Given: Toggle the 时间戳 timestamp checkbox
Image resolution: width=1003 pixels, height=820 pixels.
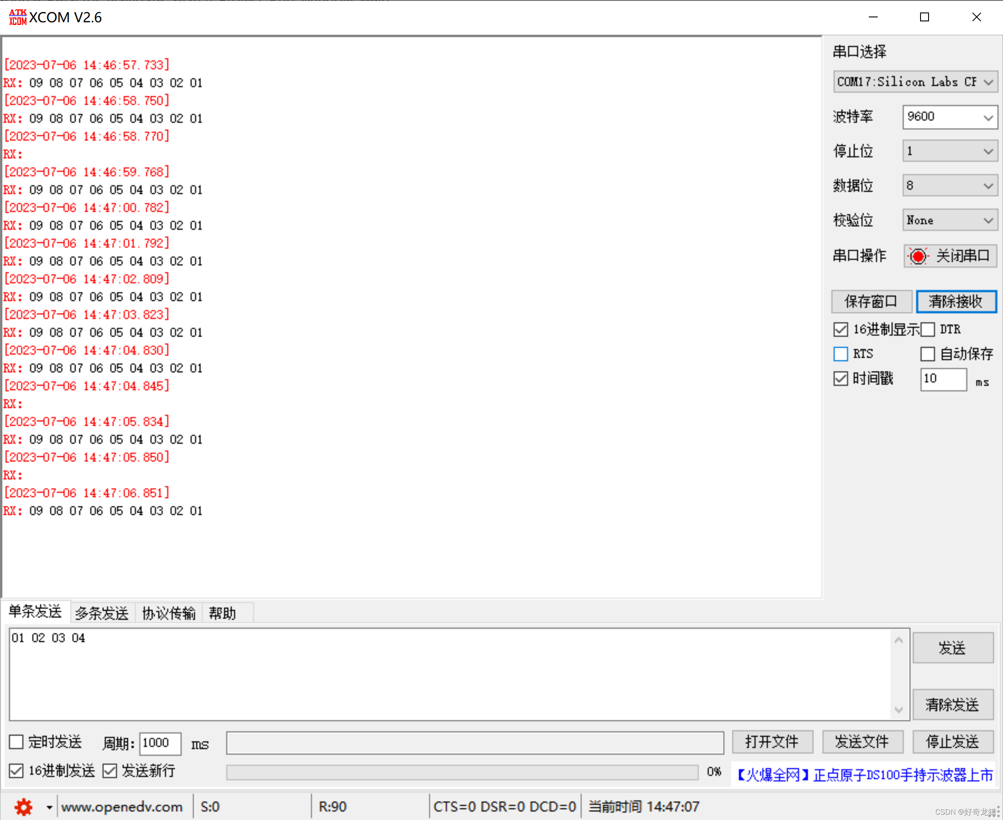Looking at the screenshot, I should coord(840,378).
